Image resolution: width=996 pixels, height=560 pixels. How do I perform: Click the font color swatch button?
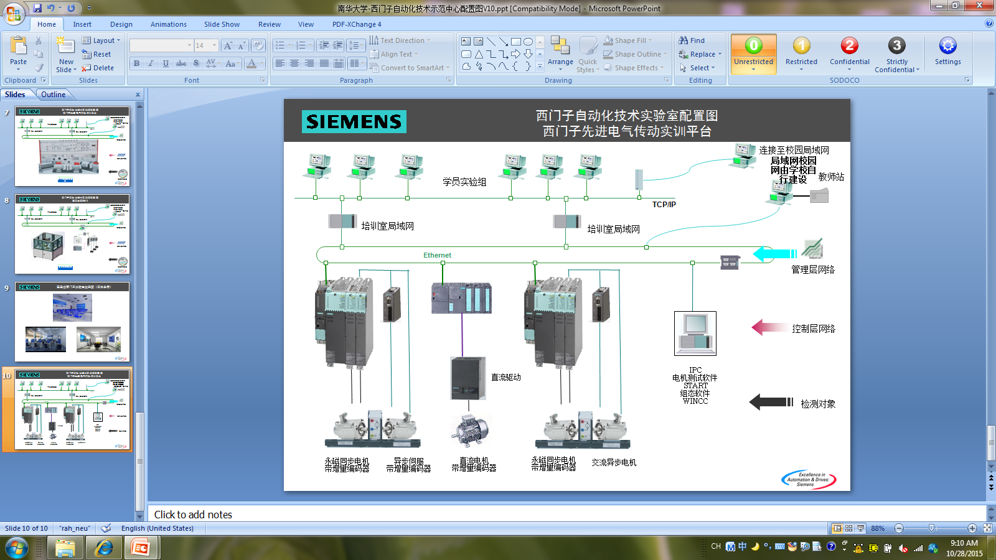251,63
